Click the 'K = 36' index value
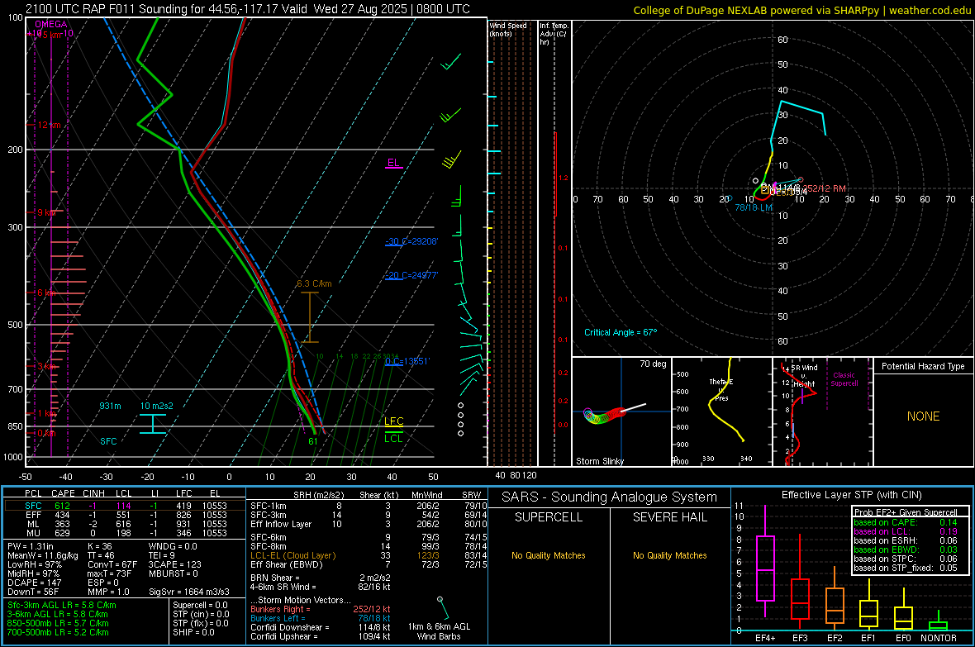The image size is (975, 647). pos(99,546)
